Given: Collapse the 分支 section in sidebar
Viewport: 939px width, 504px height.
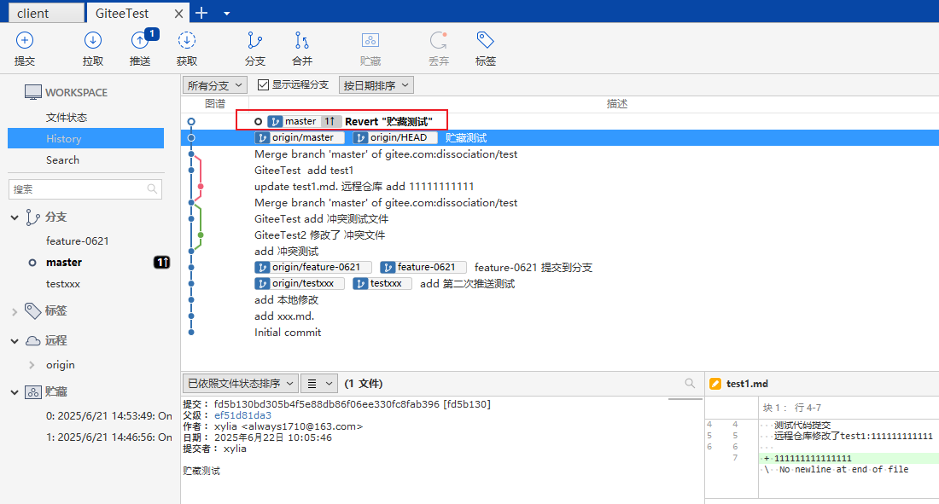Looking at the screenshot, I should (x=15, y=217).
